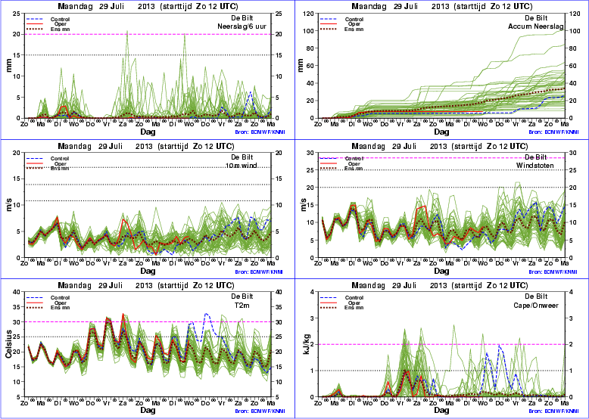Select 'De Bilt' in the Neerslag/6 uur chart
The height and width of the screenshot is (419, 589).
[242, 18]
